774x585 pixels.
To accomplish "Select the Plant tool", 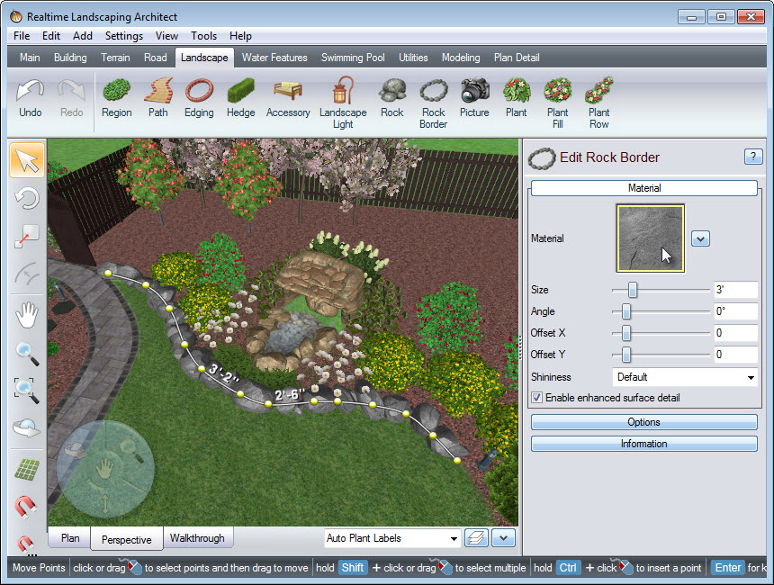I will pos(517,98).
